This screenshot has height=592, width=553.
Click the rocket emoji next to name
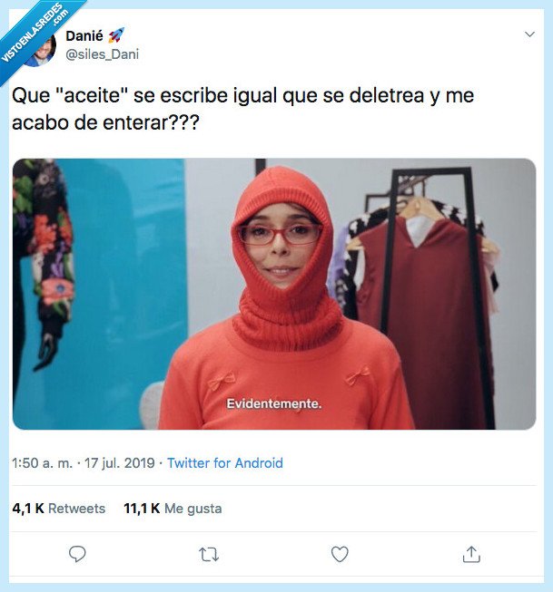pyautogui.click(x=115, y=35)
